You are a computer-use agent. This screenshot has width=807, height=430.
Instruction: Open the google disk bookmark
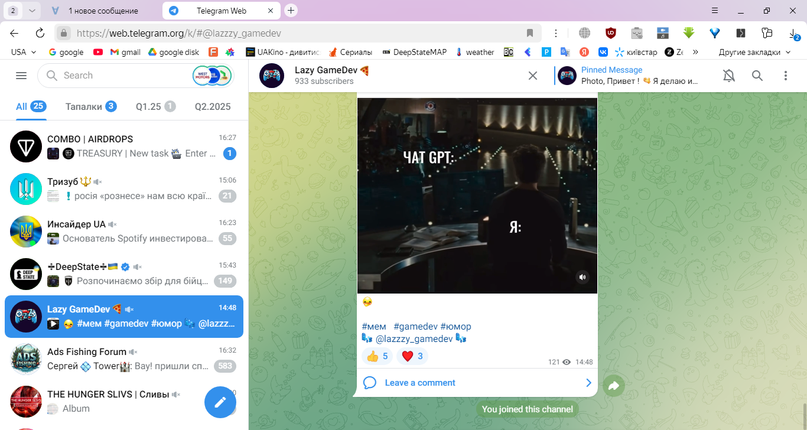(174, 52)
